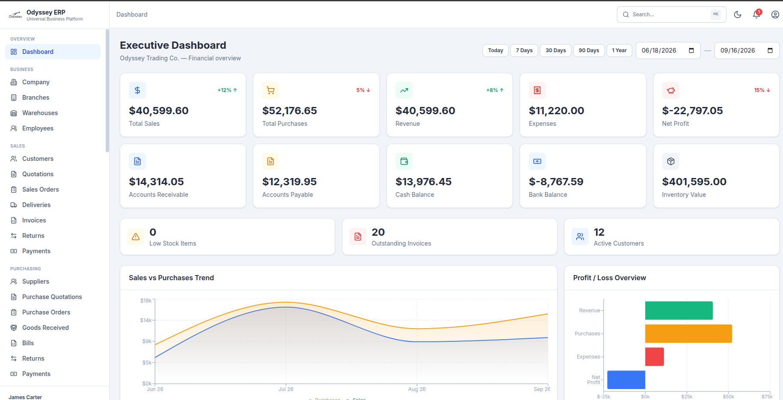Image resolution: width=783 pixels, height=400 pixels.
Task: Click the Outstanding Invoices file icon
Action: 358,237
